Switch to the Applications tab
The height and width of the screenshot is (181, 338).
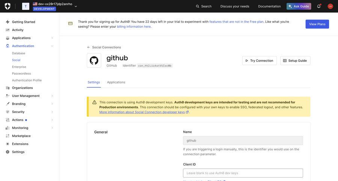(116, 82)
